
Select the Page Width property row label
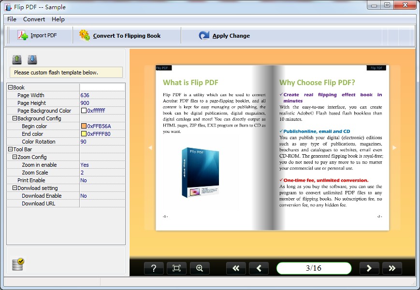[x=31, y=95]
